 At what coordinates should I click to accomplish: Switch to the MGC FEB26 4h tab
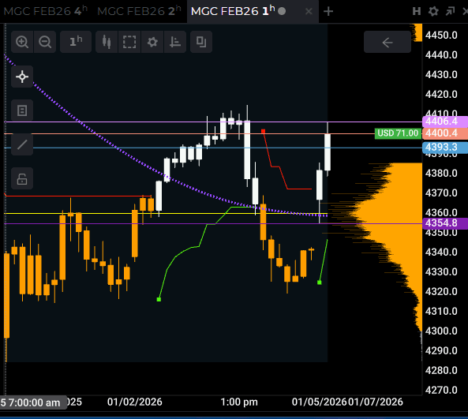click(x=45, y=11)
